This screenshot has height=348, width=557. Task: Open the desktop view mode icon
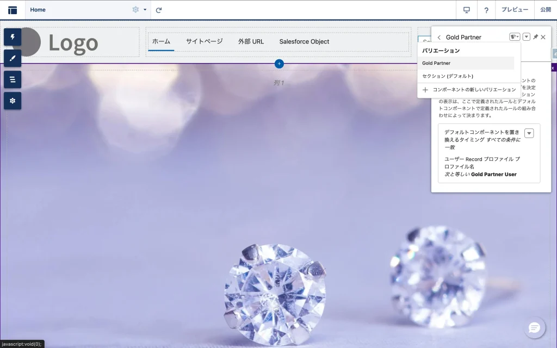click(466, 10)
